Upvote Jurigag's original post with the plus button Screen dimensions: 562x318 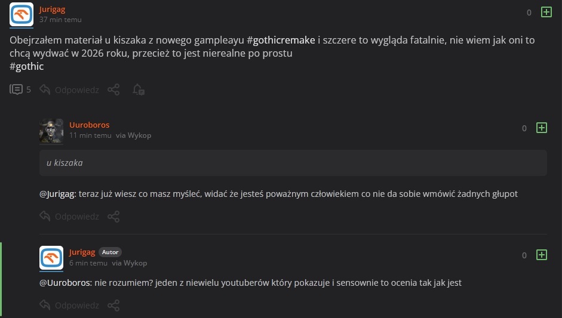pos(546,12)
